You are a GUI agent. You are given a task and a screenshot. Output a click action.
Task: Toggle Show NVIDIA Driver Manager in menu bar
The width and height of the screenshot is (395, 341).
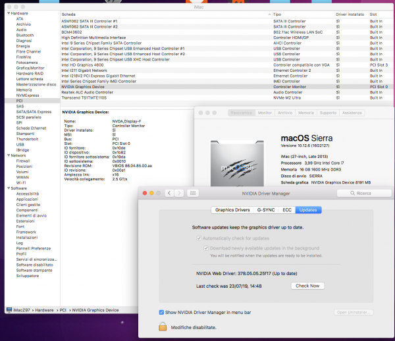161,312
